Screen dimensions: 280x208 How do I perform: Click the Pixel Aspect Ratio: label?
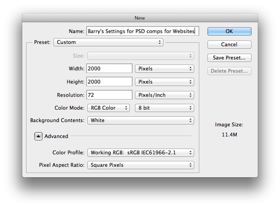click(x=62, y=165)
